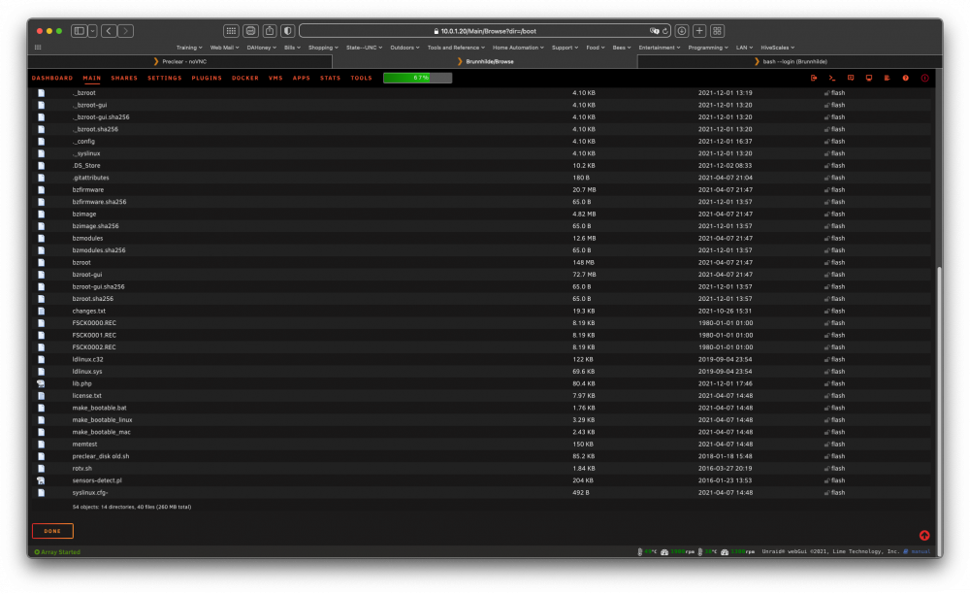Click the changes.txt file icon
This screenshot has width=970, height=594.
click(x=41, y=312)
